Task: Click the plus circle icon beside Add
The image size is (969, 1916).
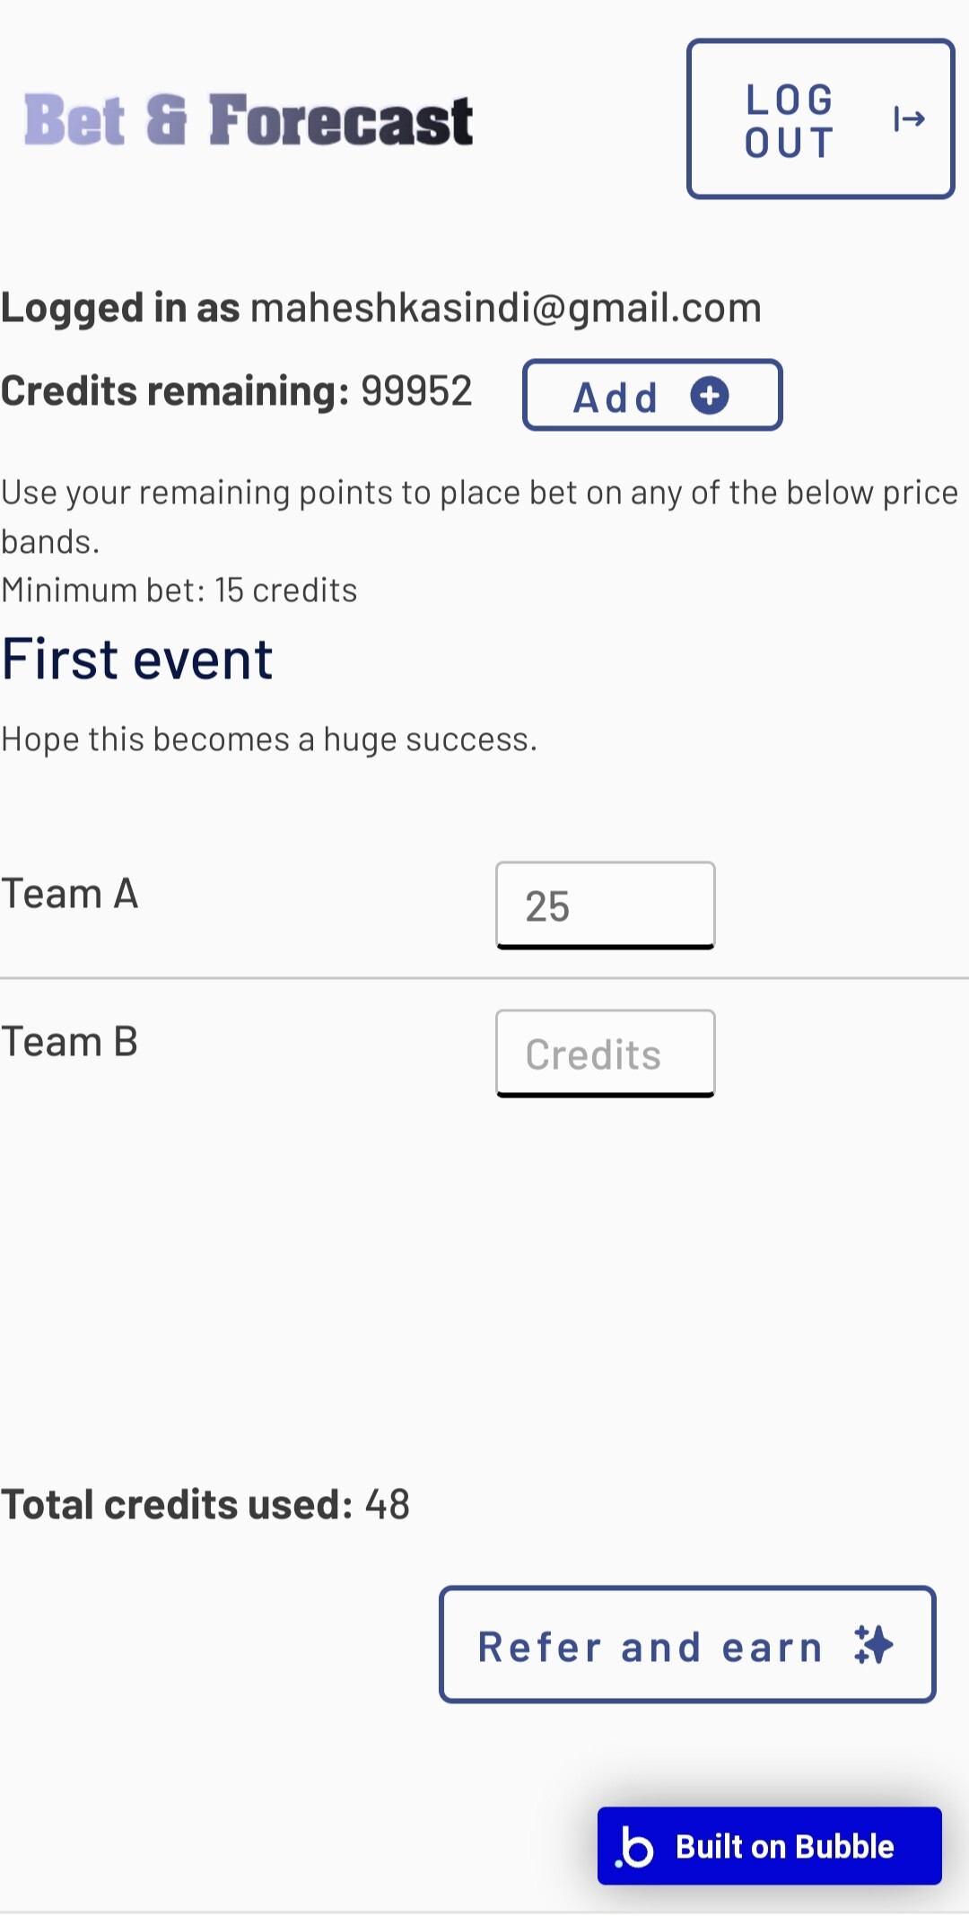Action: coord(709,396)
